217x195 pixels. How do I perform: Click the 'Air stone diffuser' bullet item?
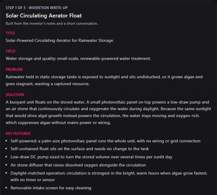78,165
